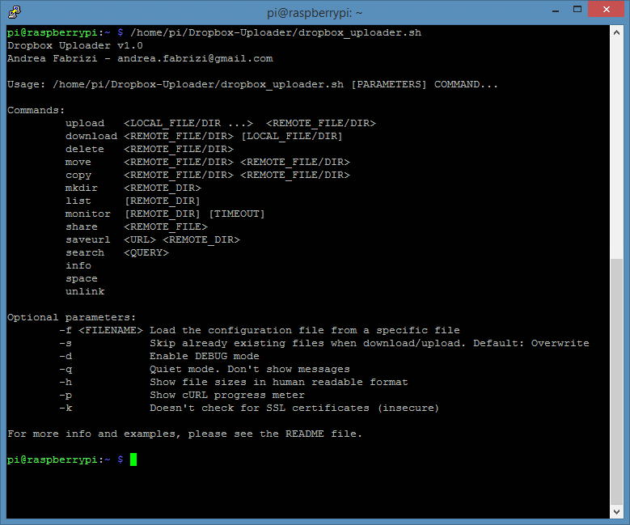Click the 'search' command word
630x525 pixels.
(85, 253)
